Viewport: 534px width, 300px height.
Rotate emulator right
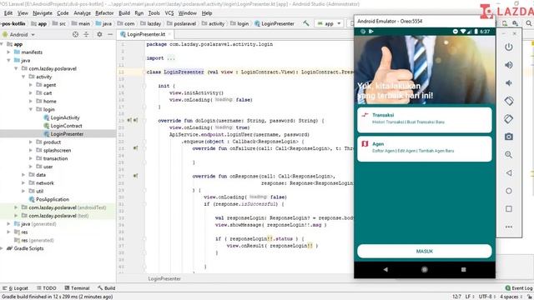508,118
